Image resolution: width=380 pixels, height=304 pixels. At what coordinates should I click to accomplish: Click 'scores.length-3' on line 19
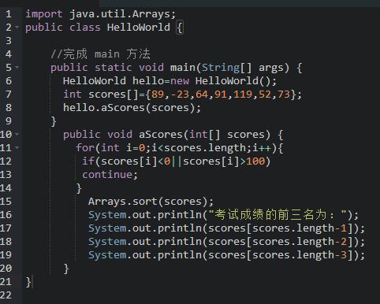tap(300, 255)
